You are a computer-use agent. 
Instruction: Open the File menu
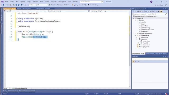tap(6, 2)
